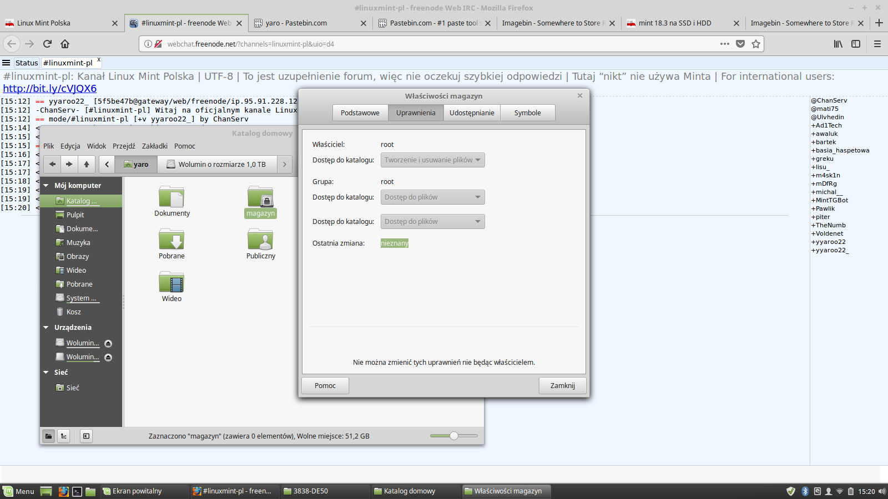Go up one directory in file manager
The width and height of the screenshot is (888, 499).
(87, 164)
